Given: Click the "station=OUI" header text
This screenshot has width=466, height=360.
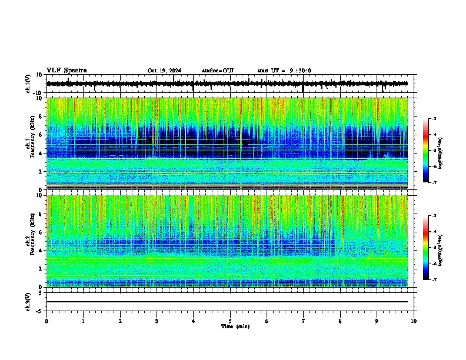Looking at the screenshot, I should [x=218, y=71].
